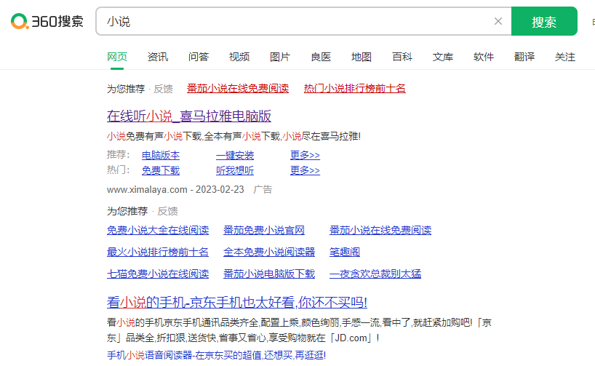Open 七猫免费小说在线阅读 link

pyautogui.click(x=158, y=274)
